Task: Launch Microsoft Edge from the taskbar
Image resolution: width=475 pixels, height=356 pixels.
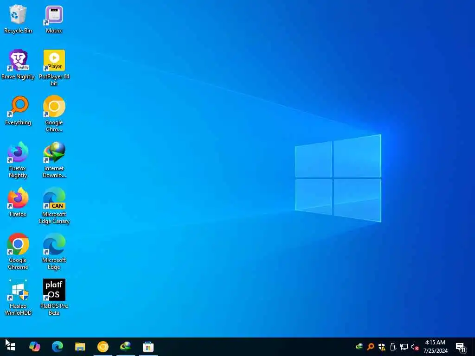Action: [57, 347]
